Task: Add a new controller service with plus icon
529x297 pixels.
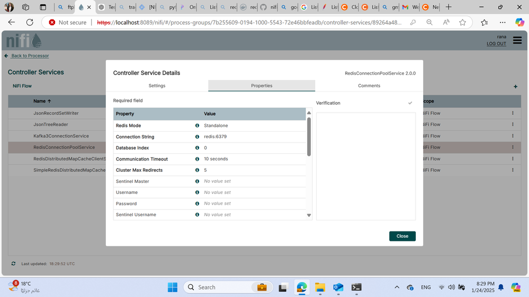Action: [x=516, y=87]
